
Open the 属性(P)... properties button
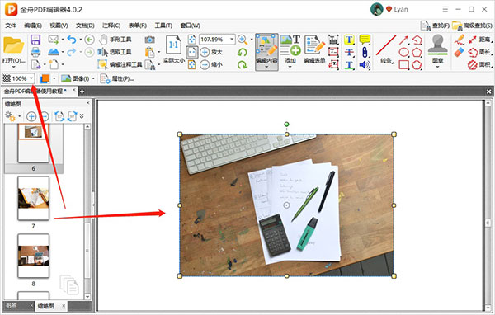pos(117,78)
